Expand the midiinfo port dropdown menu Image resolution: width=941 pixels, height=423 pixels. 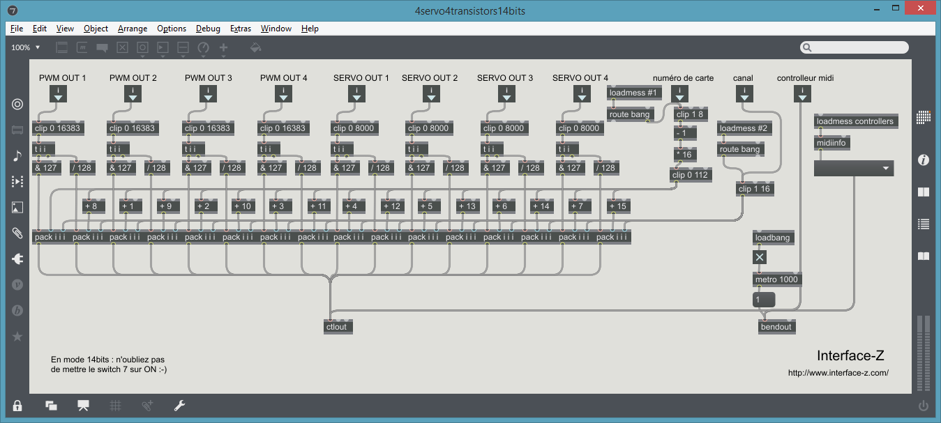point(854,168)
